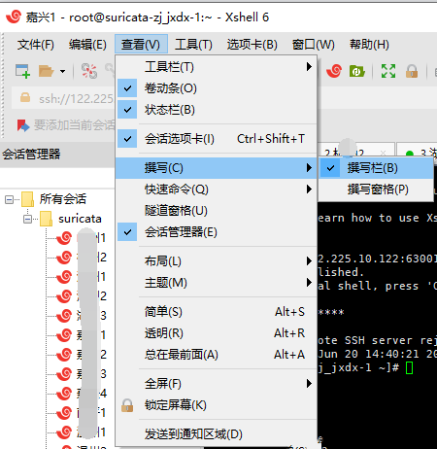Close the second session tab
Image resolution: width=437 pixels, height=449 pixels.
pos(384,153)
